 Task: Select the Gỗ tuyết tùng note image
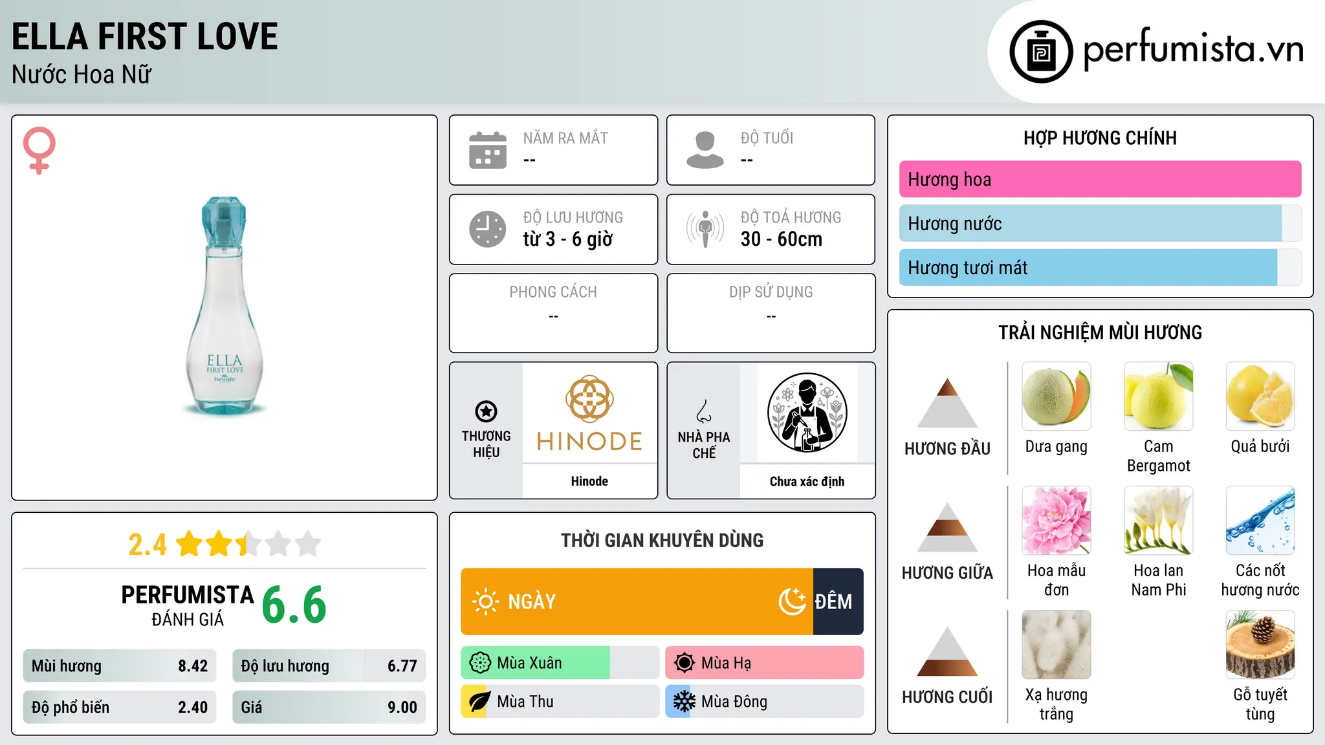click(x=1260, y=645)
